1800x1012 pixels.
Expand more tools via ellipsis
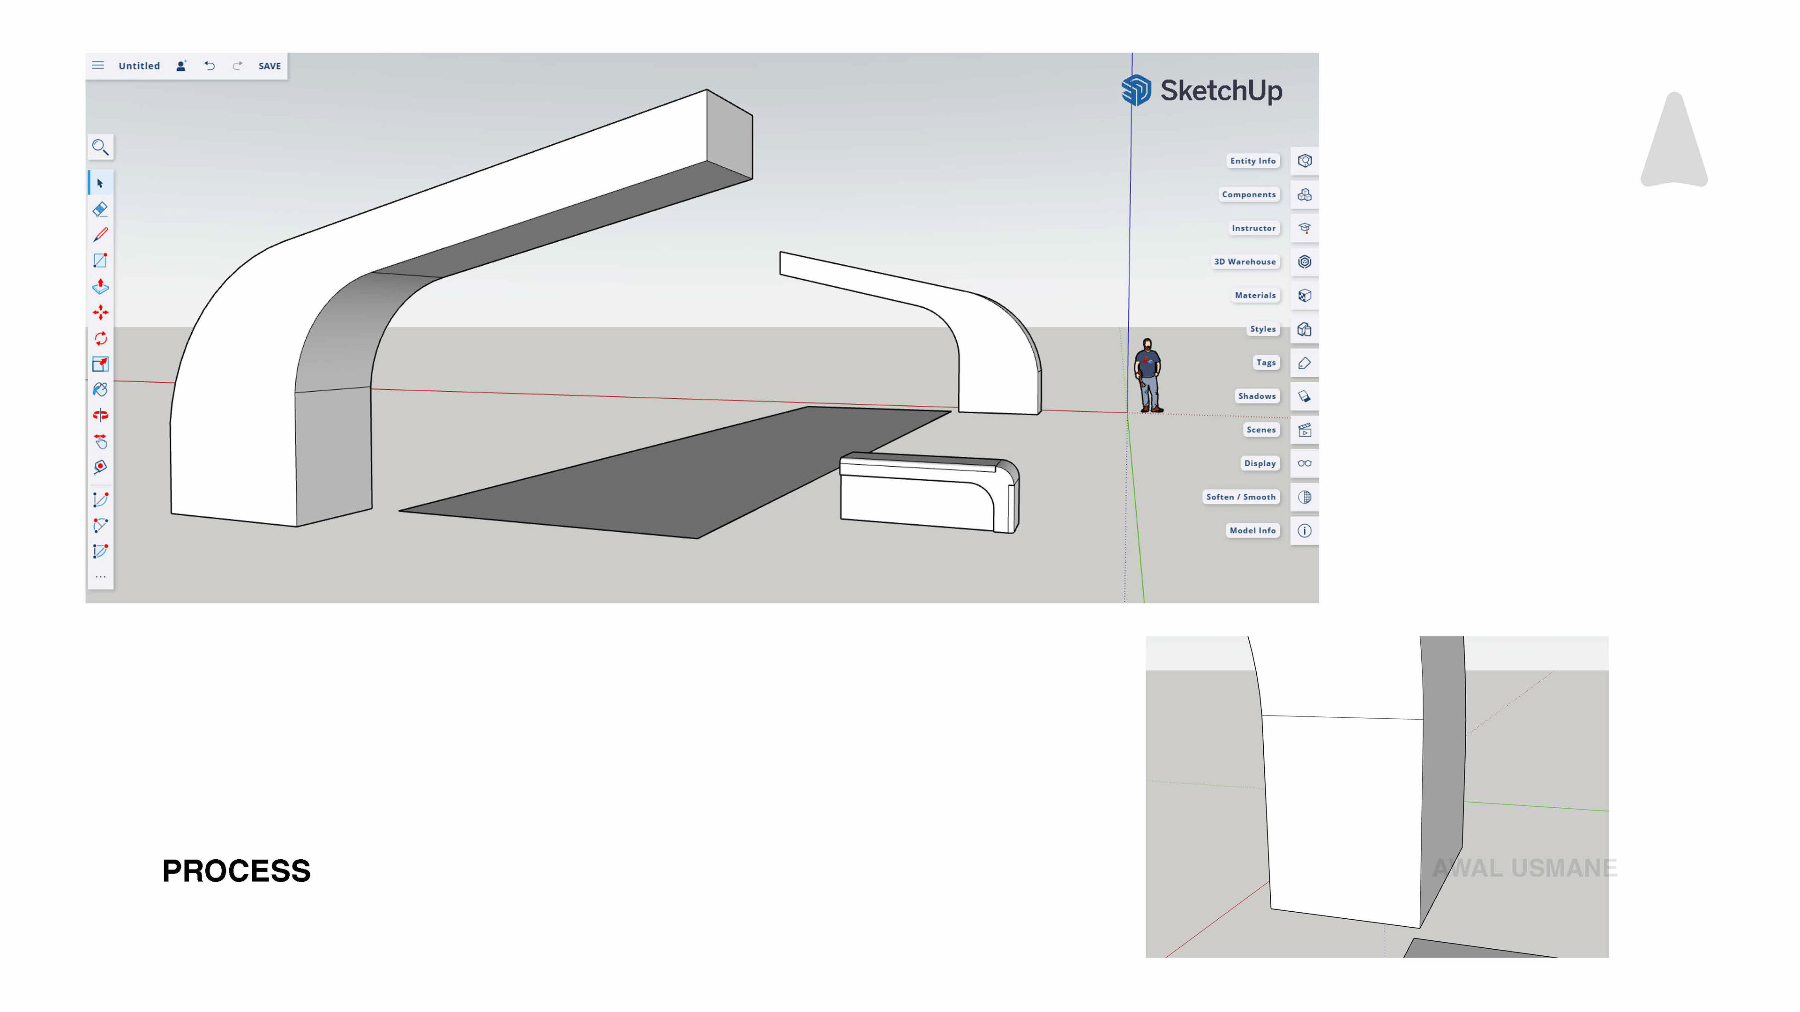100,577
